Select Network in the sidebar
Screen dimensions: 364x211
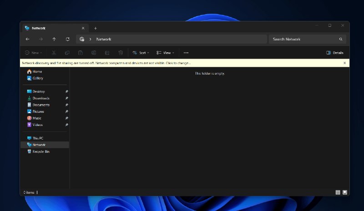coord(45,145)
